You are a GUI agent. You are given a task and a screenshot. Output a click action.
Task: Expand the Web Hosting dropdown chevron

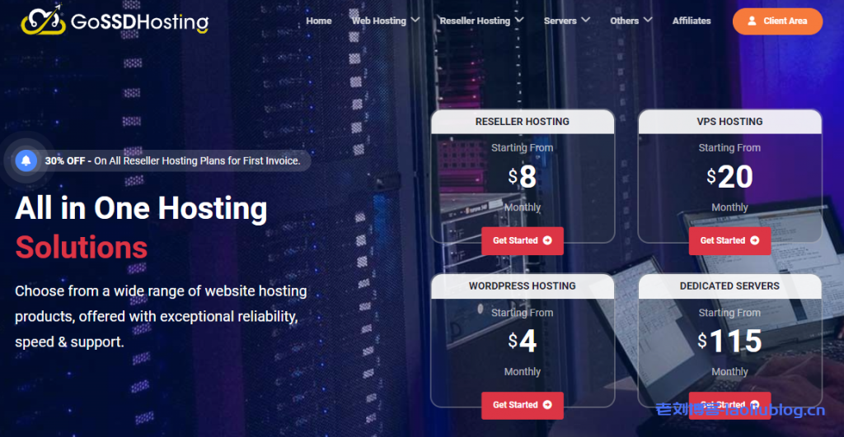[415, 20]
